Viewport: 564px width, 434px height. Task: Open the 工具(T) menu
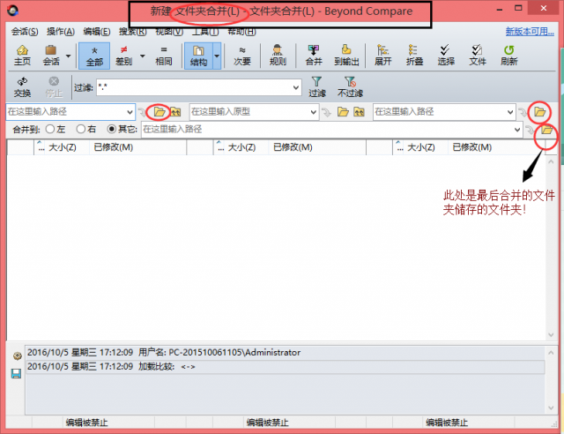tap(205, 32)
